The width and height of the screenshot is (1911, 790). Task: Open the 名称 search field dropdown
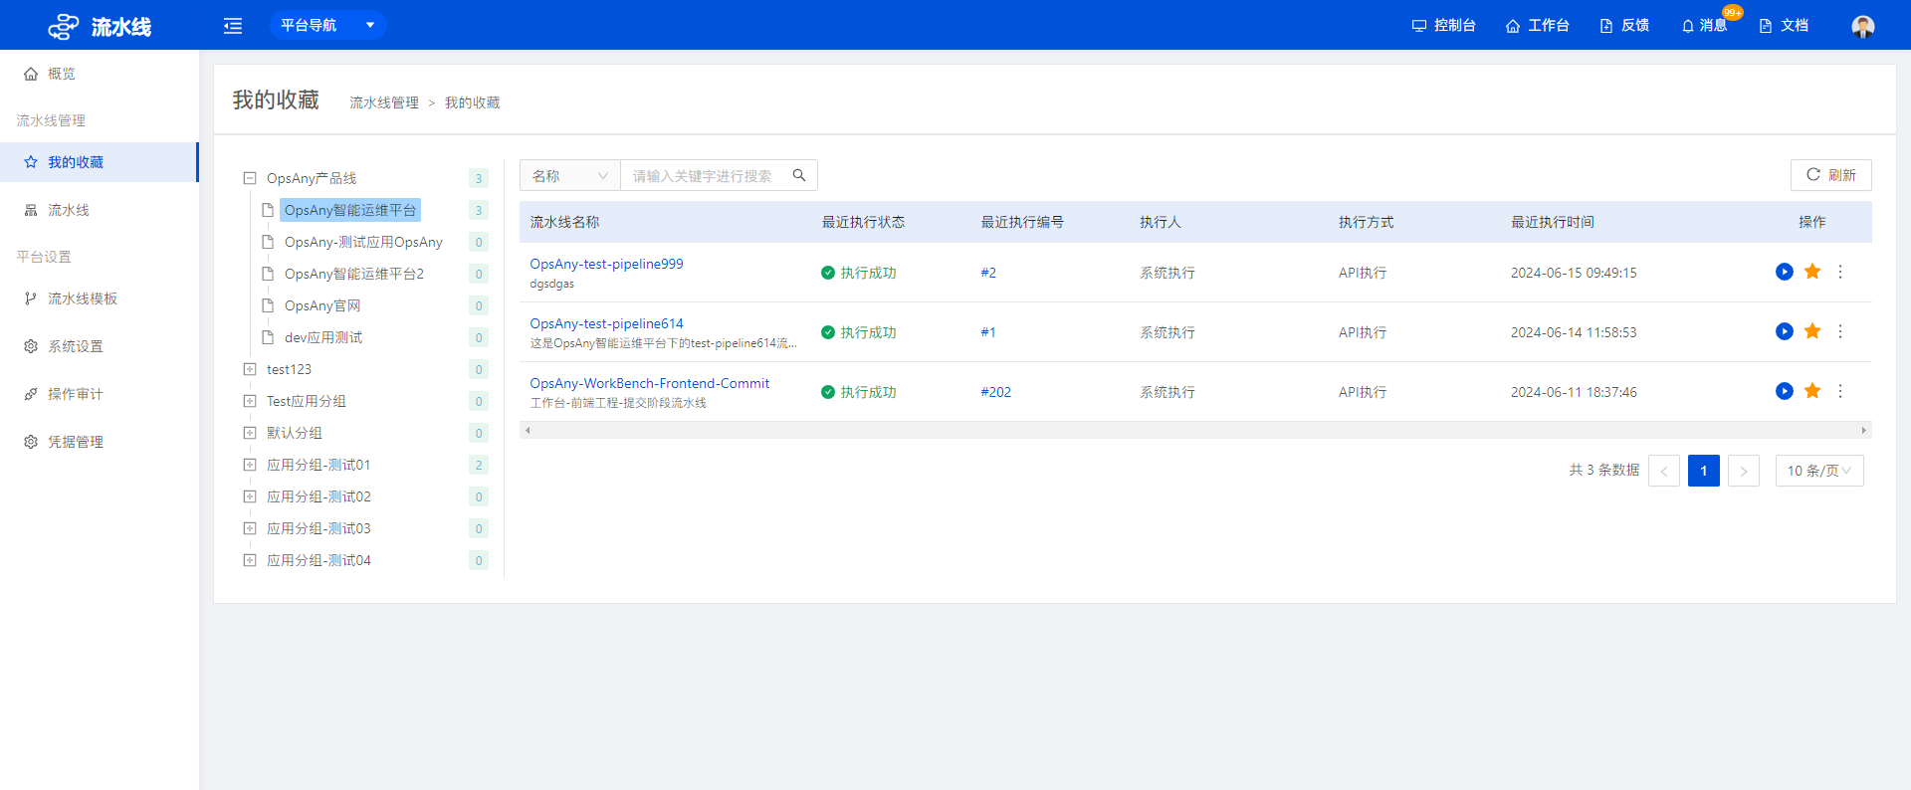[x=569, y=175]
